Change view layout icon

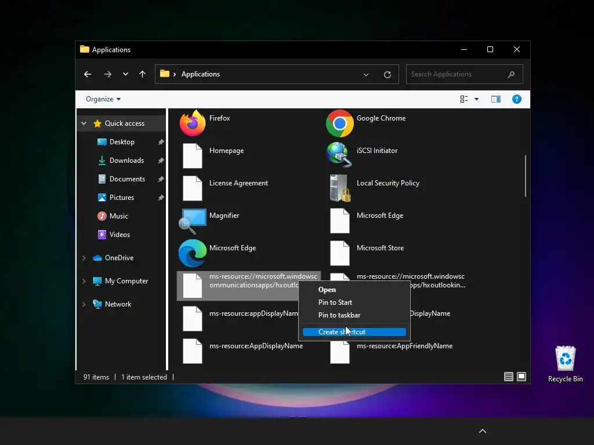tap(464, 99)
